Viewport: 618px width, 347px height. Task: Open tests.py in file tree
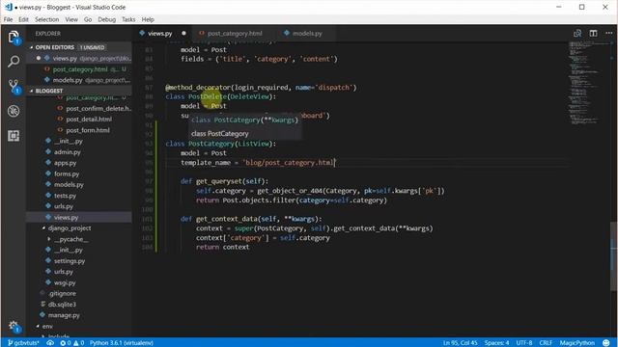click(65, 196)
